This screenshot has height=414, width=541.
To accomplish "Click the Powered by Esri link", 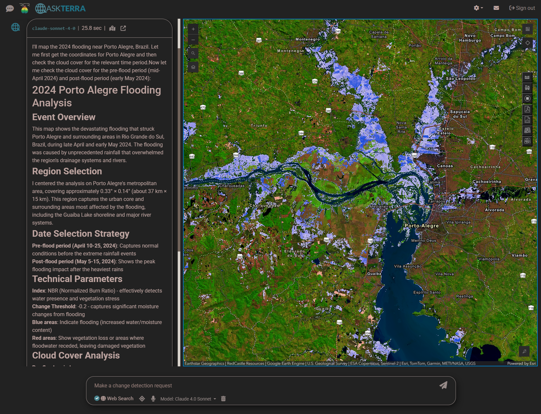I will [521, 363].
